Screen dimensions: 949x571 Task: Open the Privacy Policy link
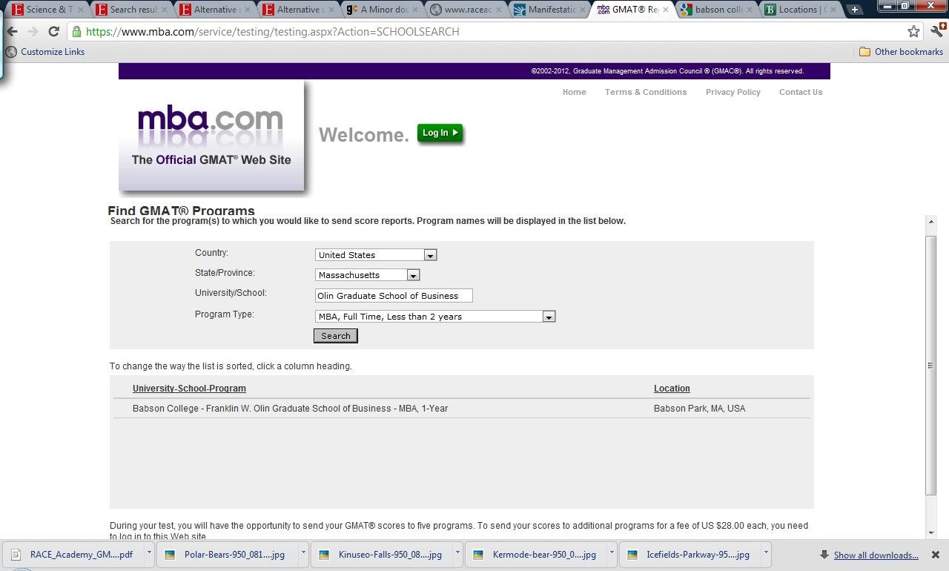pos(733,92)
